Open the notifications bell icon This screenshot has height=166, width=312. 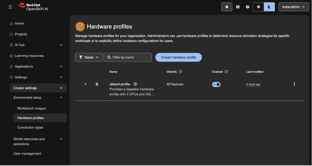click(227, 7)
